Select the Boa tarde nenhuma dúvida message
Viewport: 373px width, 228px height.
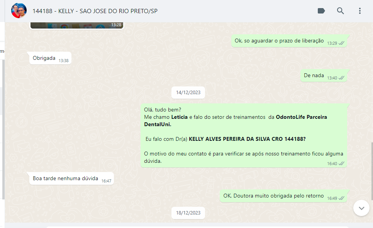coord(71,179)
